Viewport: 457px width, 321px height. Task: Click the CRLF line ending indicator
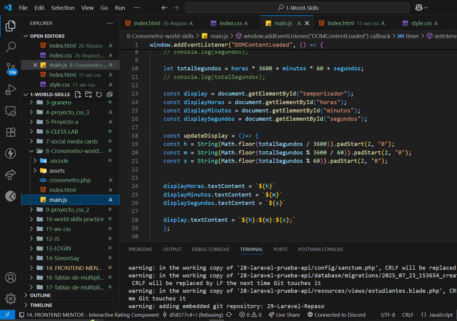[x=408, y=315]
